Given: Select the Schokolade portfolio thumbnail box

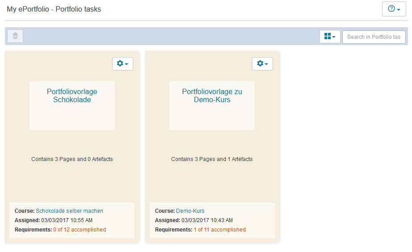Looking at the screenshot, I should (72, 117).
